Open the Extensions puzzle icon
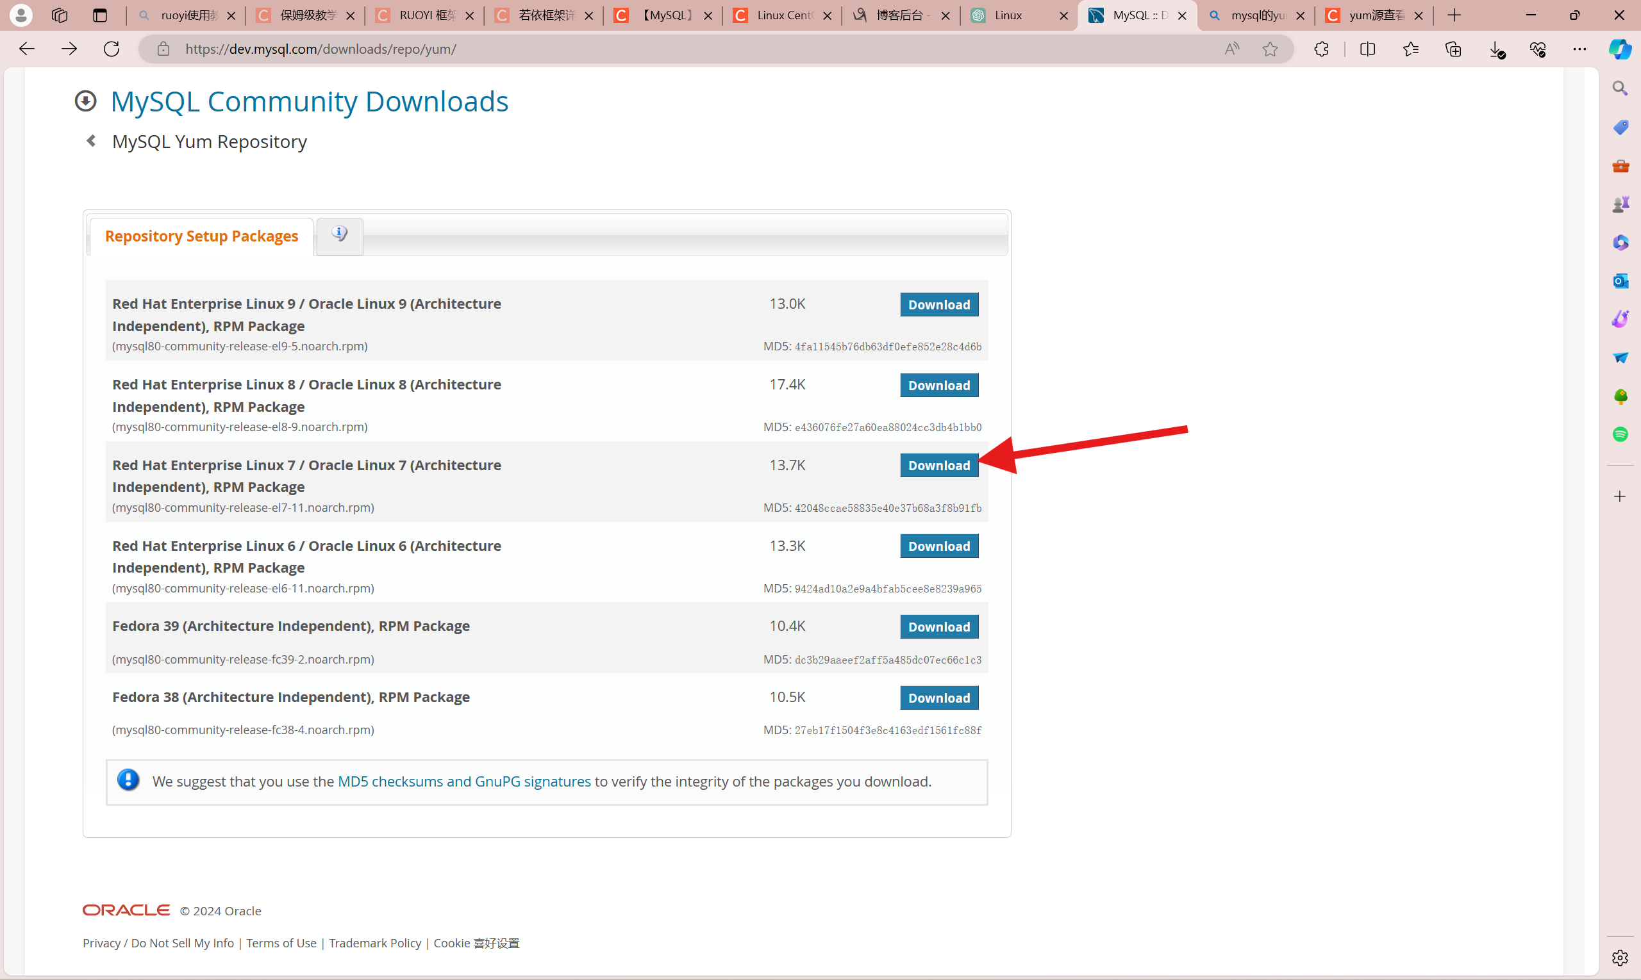The image size is (1641, 980). tap(1321, 49)
